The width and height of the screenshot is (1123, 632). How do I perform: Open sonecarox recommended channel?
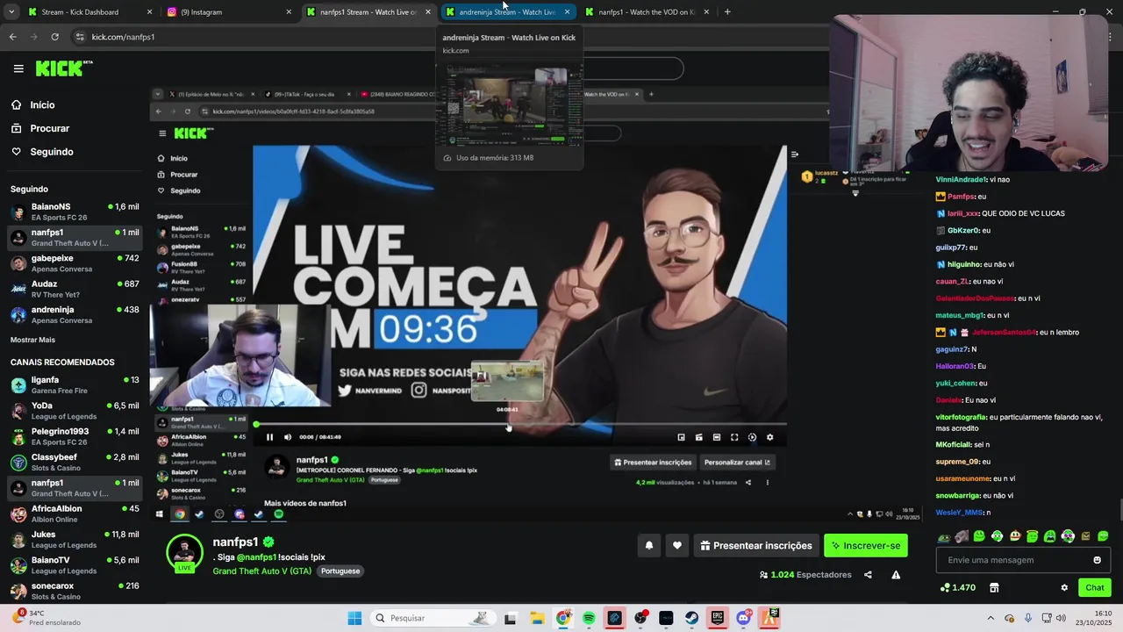pos(75,591)
